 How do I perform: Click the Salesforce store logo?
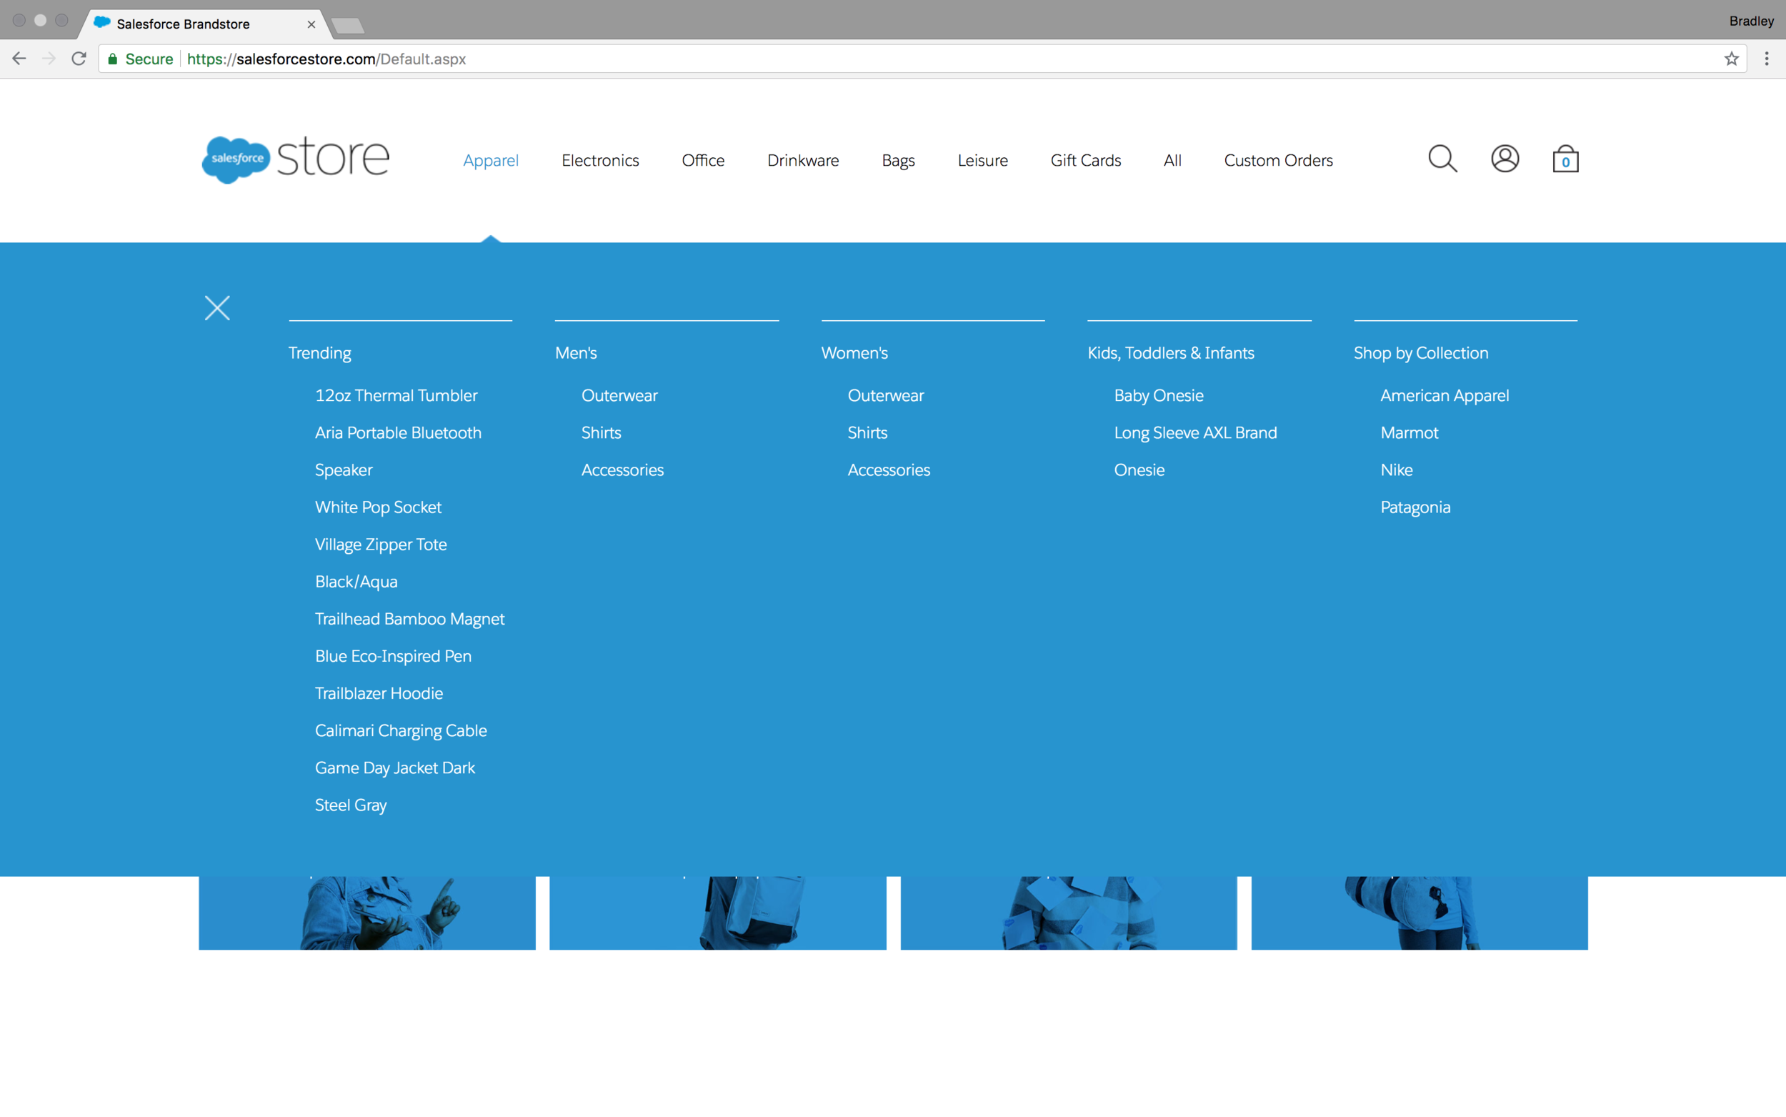[295, 159]
